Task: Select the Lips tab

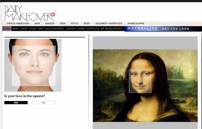Action: pos(41,29)
